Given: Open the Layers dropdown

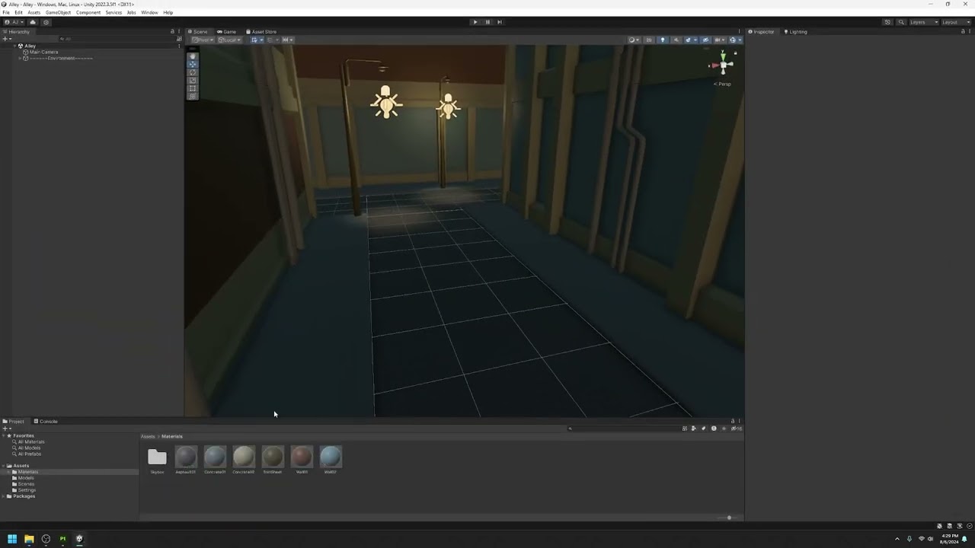Looking at the screenshot, I should coord(924,22).
